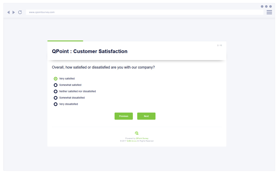The image size is (279, 174).
Task: Click the 2 / 10 page counter
Action: click(219, 45)
